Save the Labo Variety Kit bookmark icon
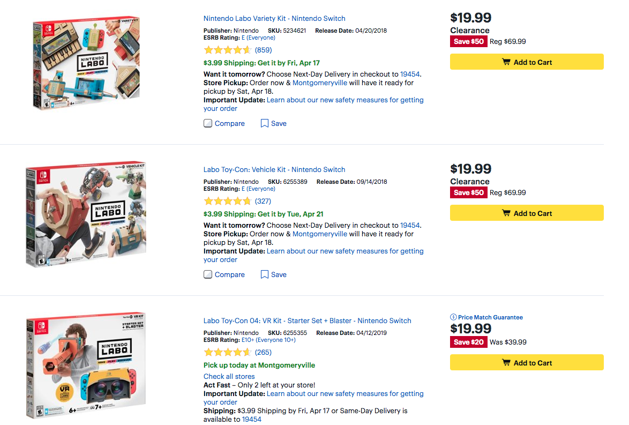The width and height of the screenshot is (629, 425). (264, 123)
